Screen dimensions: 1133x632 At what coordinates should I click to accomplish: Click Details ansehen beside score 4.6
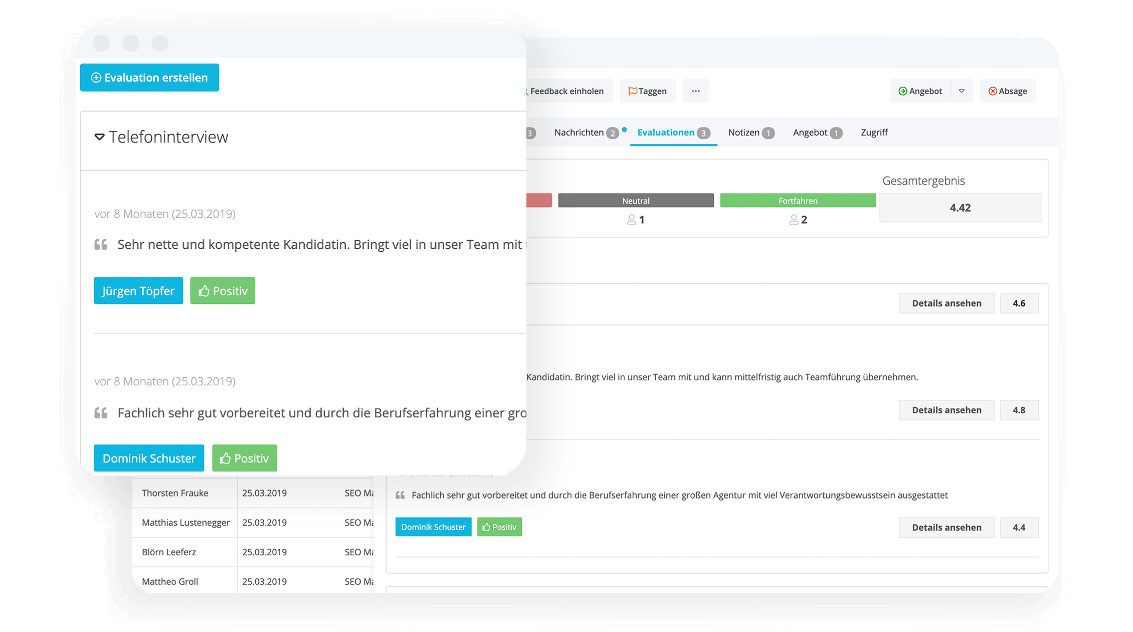click(947, 303)
